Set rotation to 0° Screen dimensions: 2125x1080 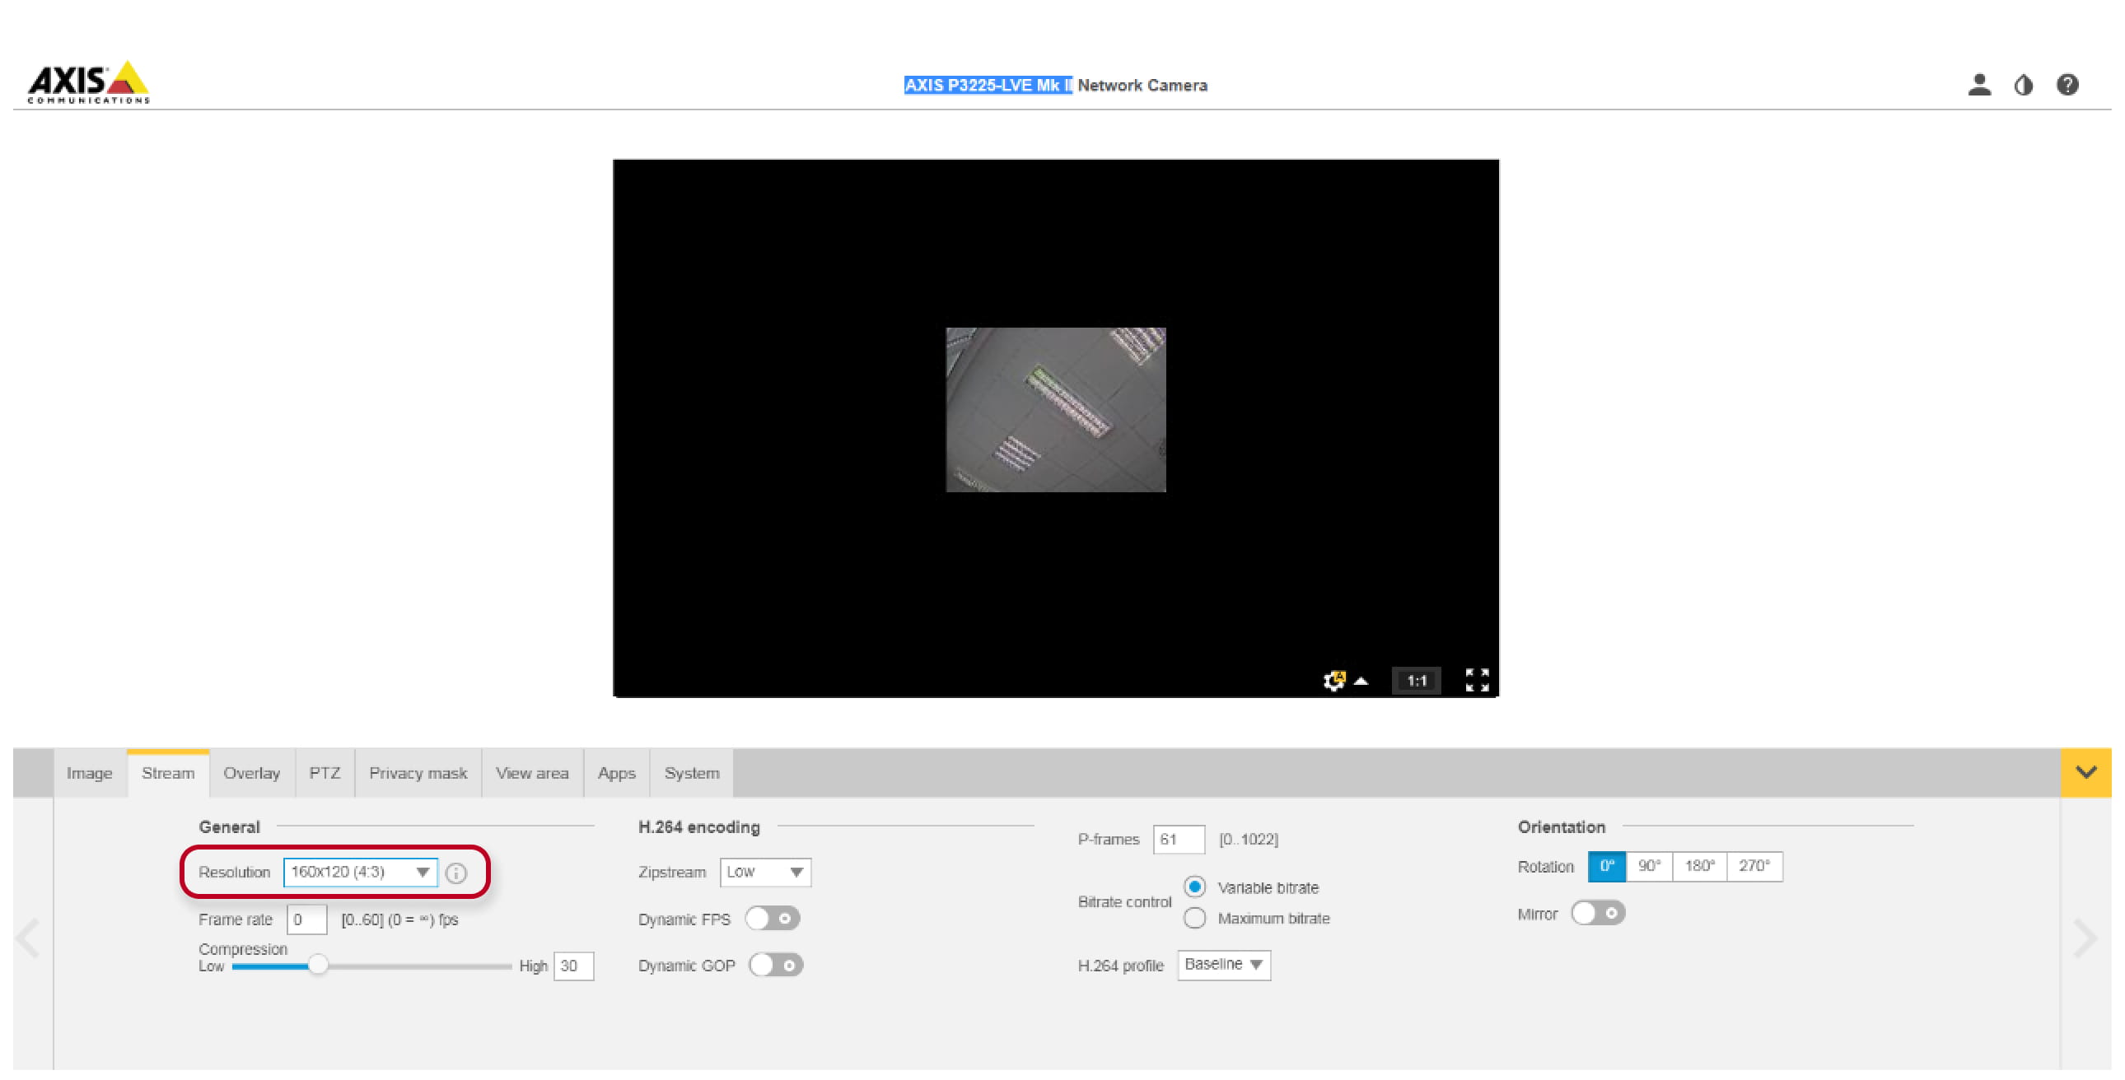tap(1607, 867)
